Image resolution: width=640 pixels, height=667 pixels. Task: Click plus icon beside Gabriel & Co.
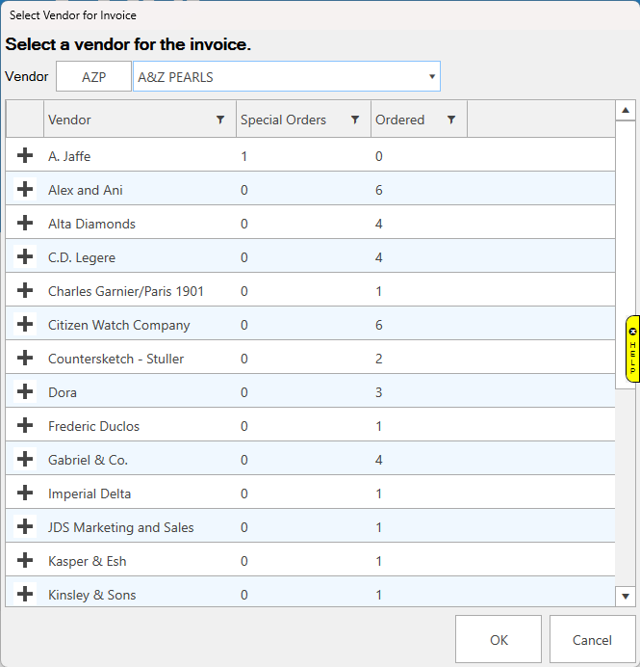(25, 459)
